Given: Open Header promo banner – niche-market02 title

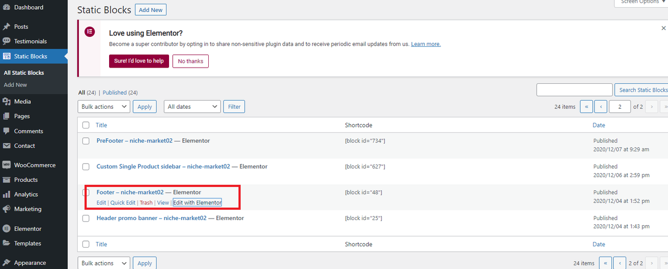Looking at the screenshot, I should pyautogui.click(x=151, y=218).
